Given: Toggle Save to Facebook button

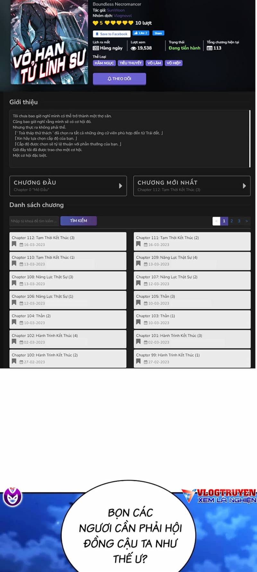Looking at the screenshot, I should coord(111,34).
